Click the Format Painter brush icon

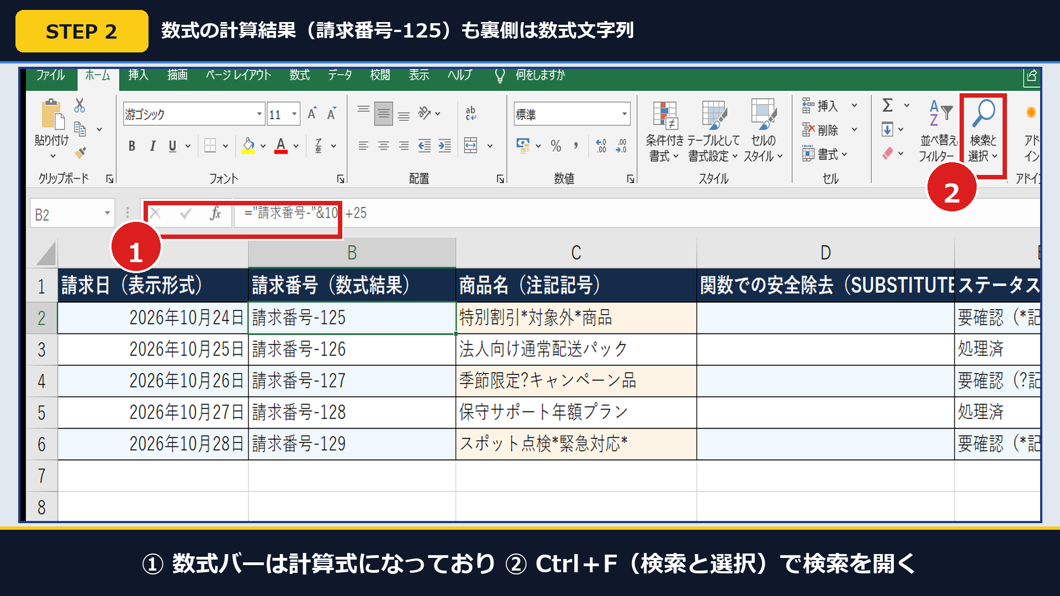tap(81, 152)
